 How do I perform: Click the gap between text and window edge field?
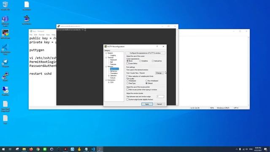pos(160,97)
